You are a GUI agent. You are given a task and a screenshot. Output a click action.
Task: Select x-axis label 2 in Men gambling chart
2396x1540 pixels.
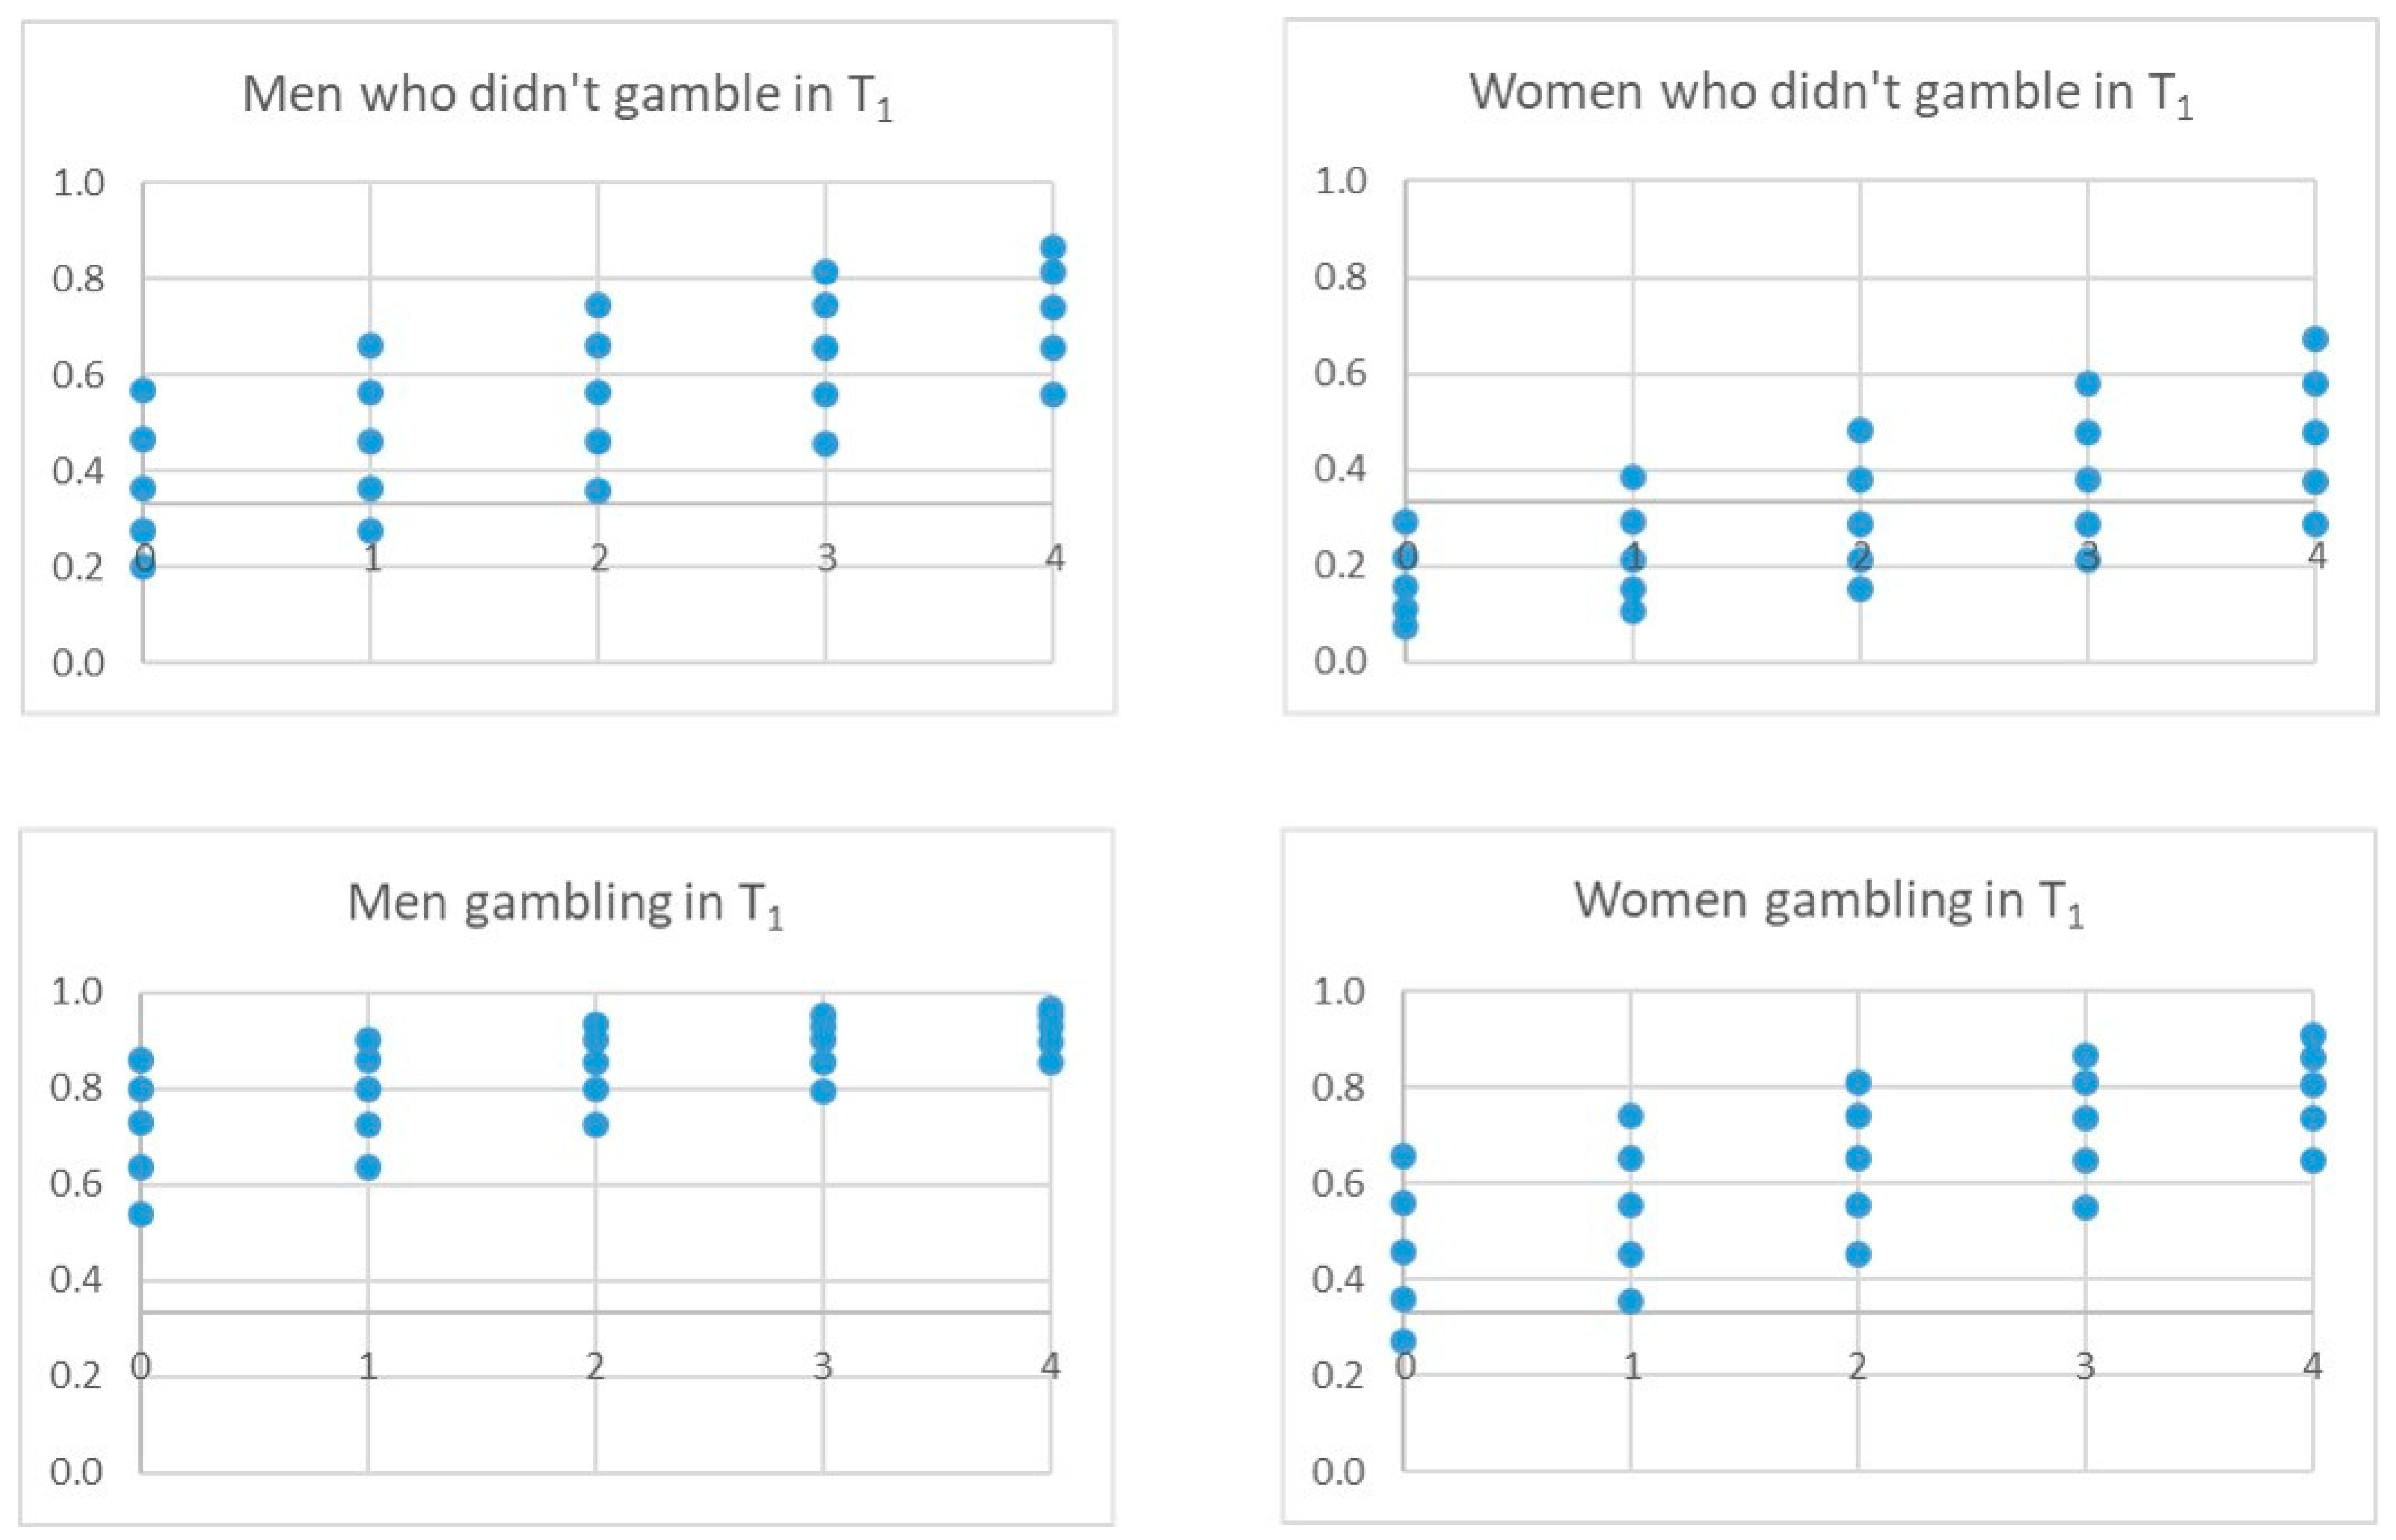[595, 1366]
